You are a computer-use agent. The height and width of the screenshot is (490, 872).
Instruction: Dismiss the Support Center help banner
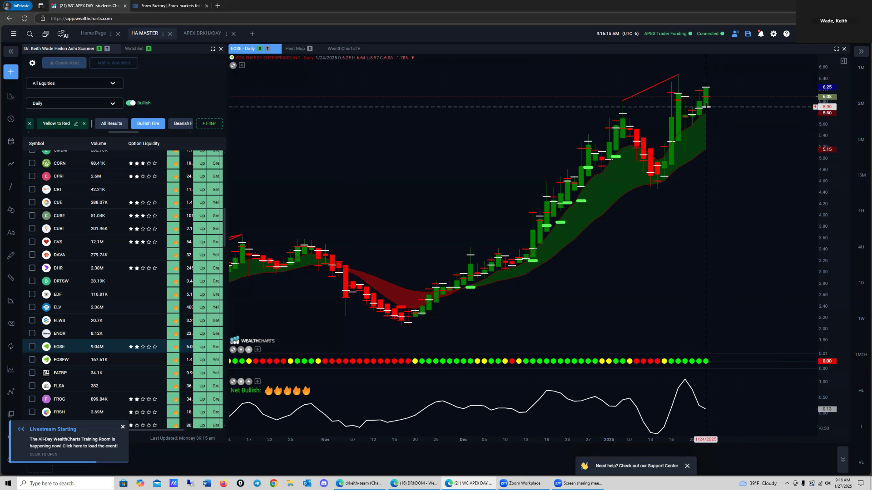click(687, 466)
